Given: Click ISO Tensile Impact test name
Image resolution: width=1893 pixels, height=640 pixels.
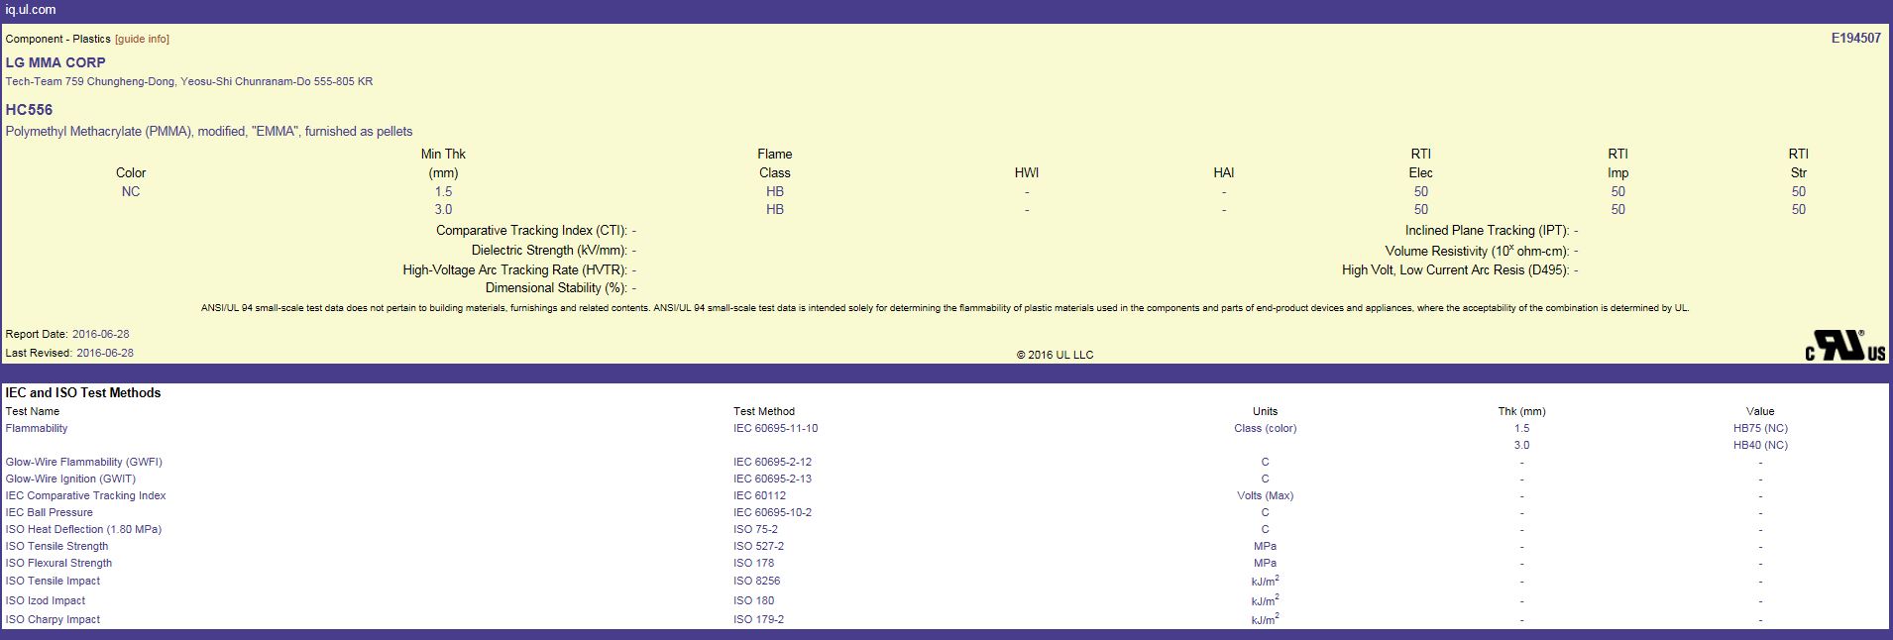Looking at the screenshot, I should click(53, 581).
